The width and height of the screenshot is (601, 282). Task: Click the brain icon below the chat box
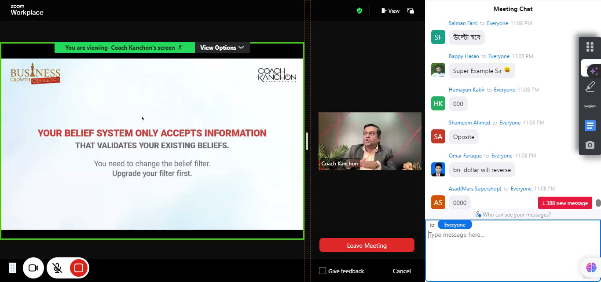coord(591,267)
